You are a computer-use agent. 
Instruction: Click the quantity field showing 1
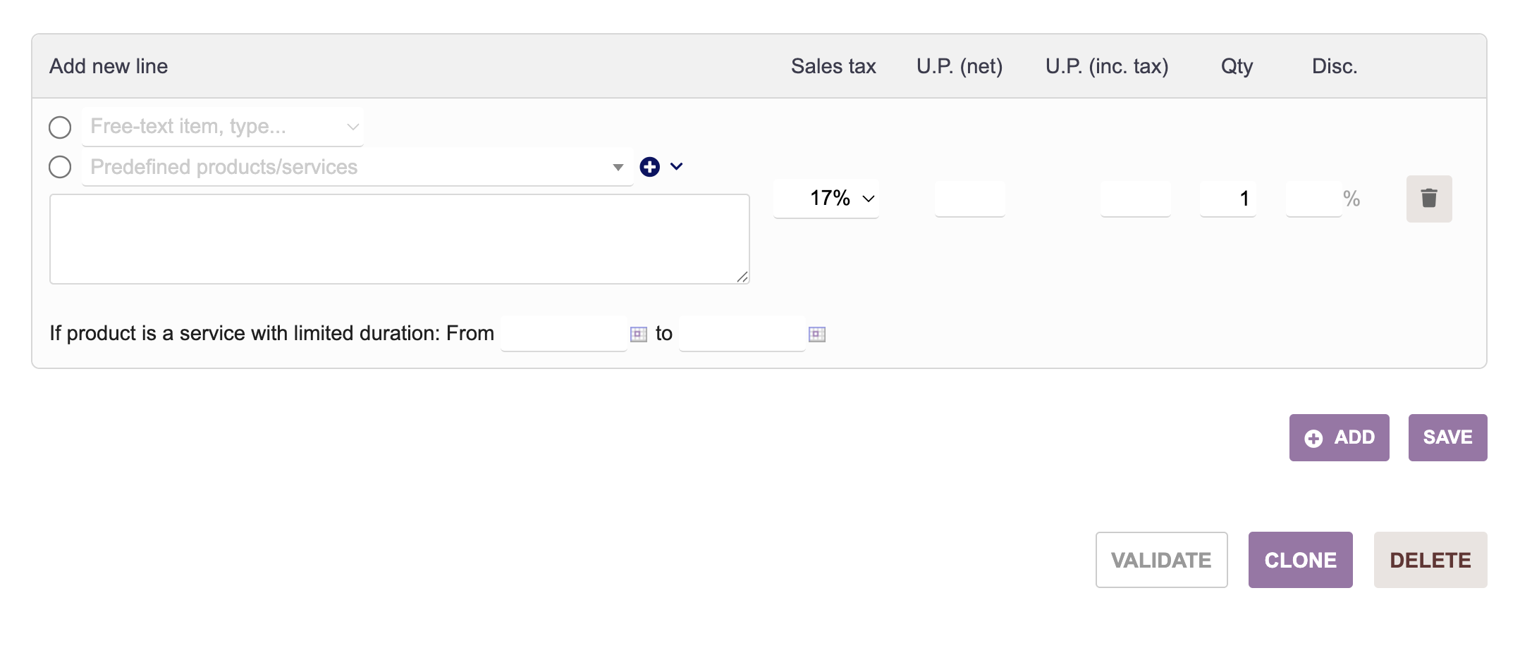click(x=1227, y=199)
